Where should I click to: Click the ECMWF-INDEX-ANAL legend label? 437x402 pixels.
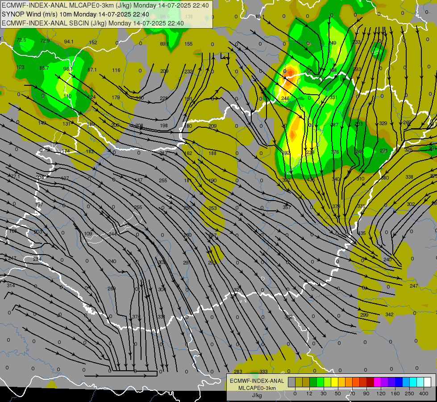pyautogui.click(x=257, y=381)
